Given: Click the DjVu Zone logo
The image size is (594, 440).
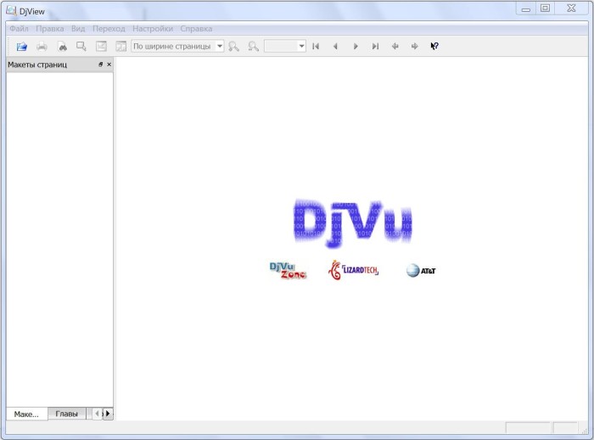Looking at the screenshot, I should coord(288,270).
